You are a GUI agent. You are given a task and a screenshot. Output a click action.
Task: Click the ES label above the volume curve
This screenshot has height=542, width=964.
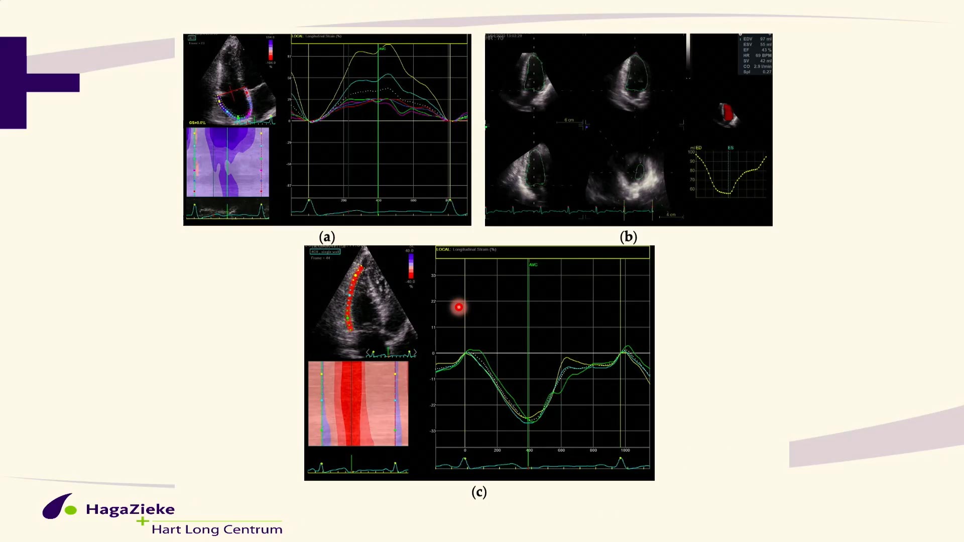(x=731, y=148)
